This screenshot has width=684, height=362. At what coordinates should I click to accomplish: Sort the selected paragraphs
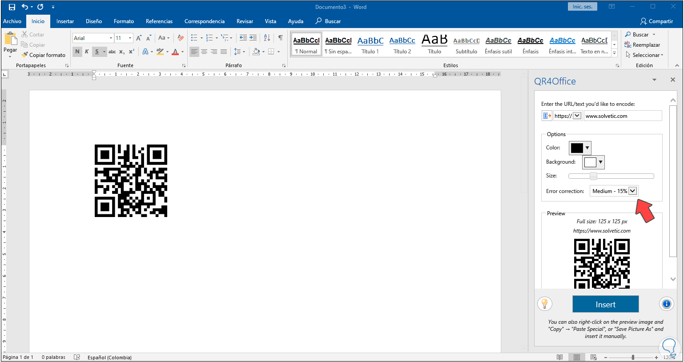pos(267,38)
